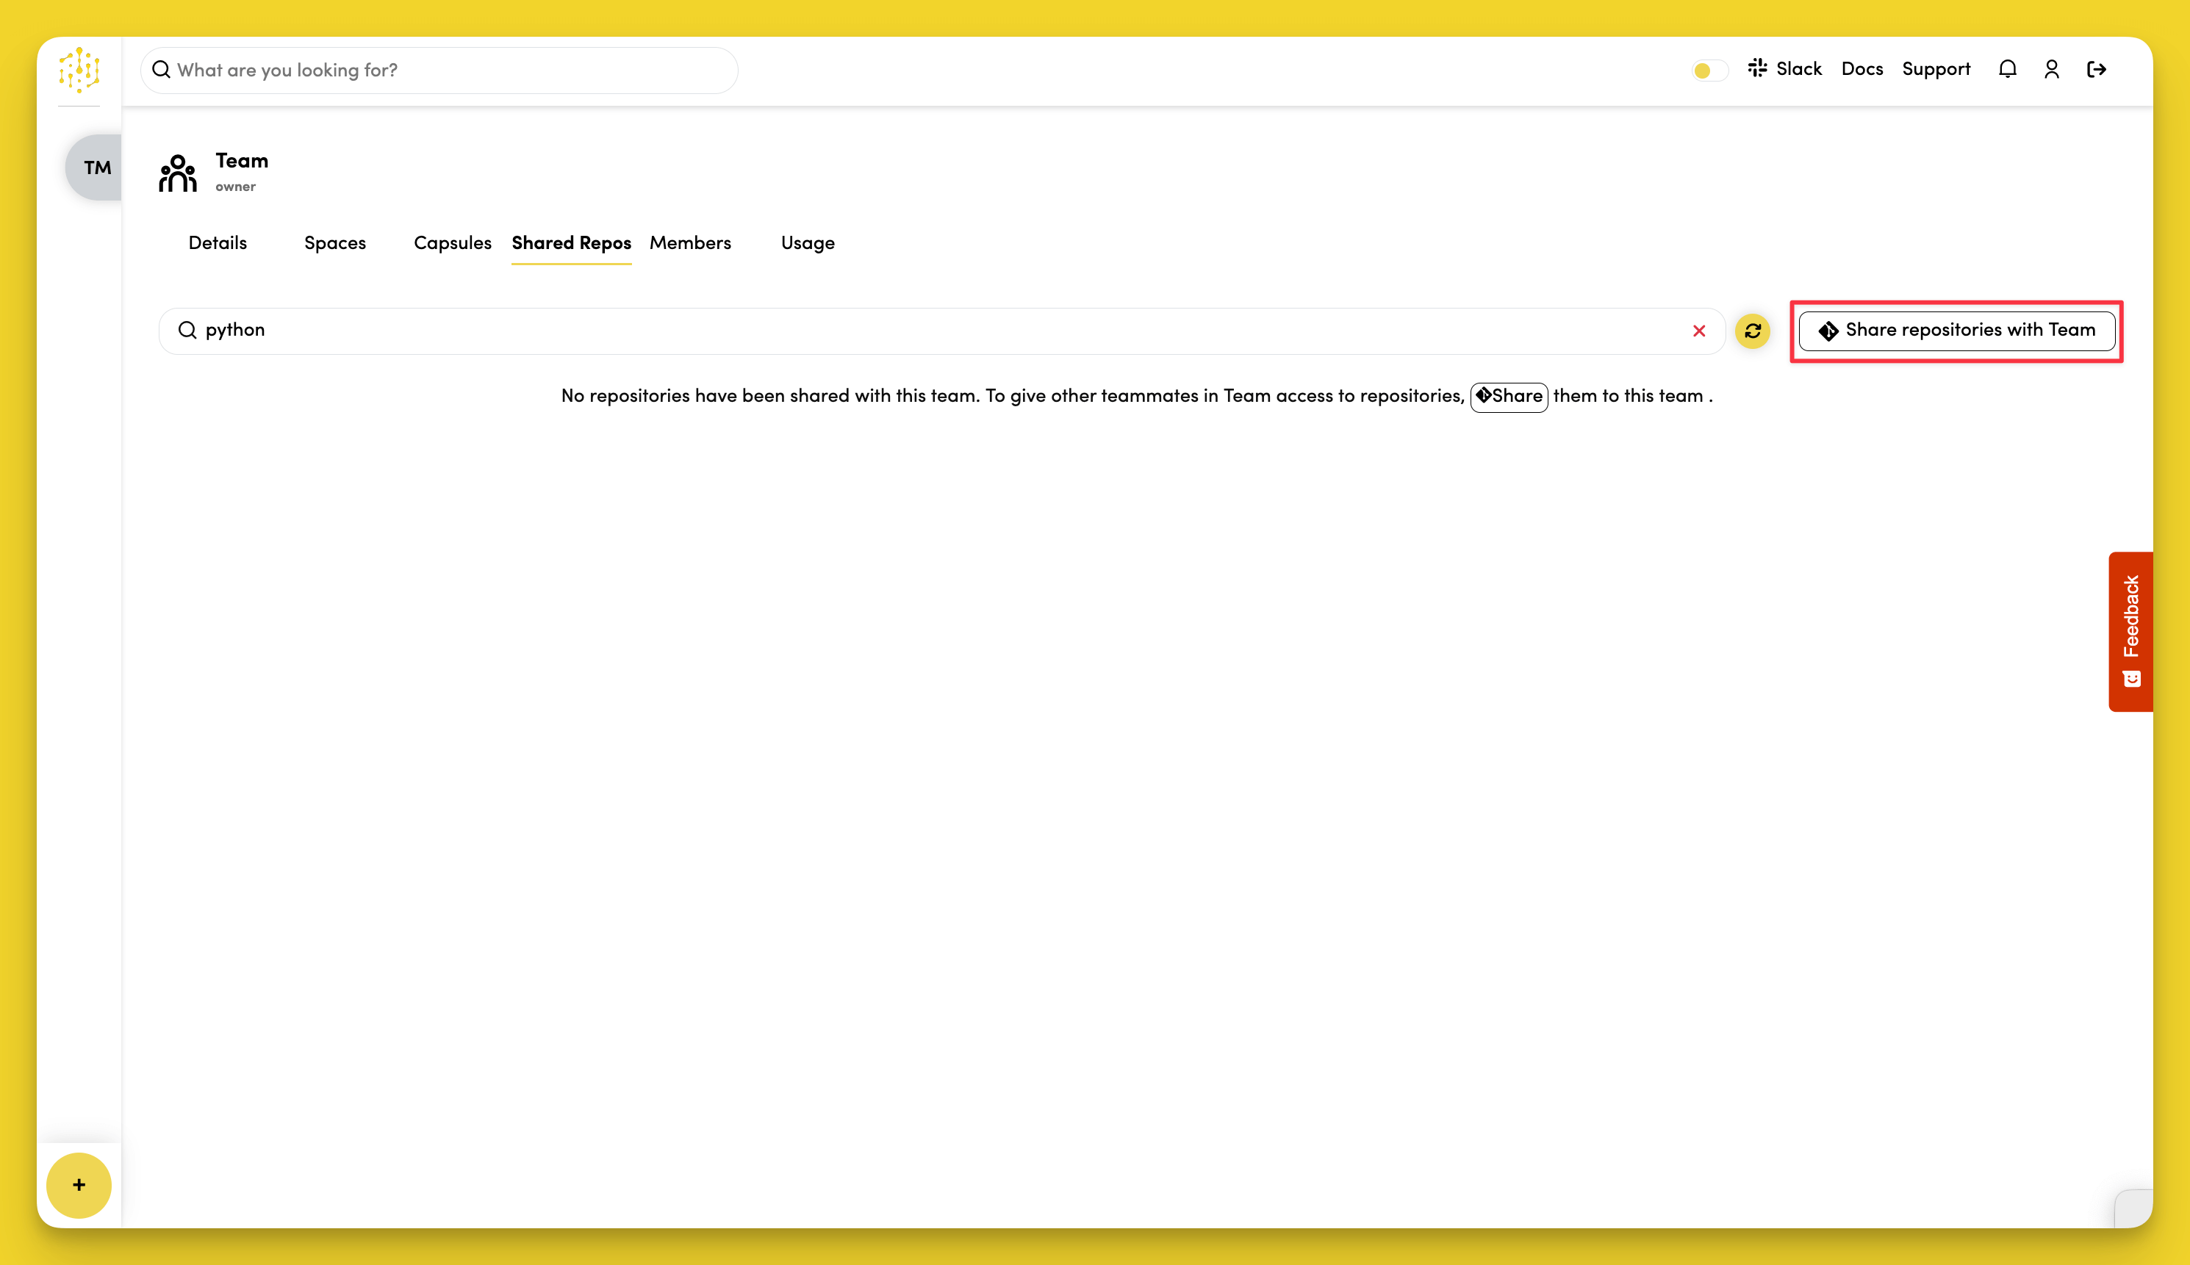This screenshot has height=1265, width=2190.
Task: Open the user profile icon
Action: (x=2052, y=70)
